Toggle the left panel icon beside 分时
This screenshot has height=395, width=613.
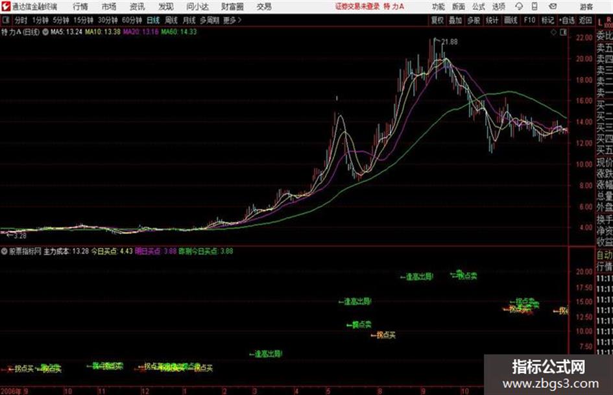6,20
